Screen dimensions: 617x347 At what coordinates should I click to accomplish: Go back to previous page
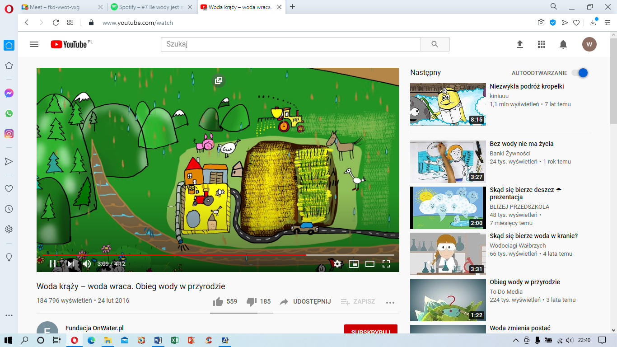tap(27, 23)
